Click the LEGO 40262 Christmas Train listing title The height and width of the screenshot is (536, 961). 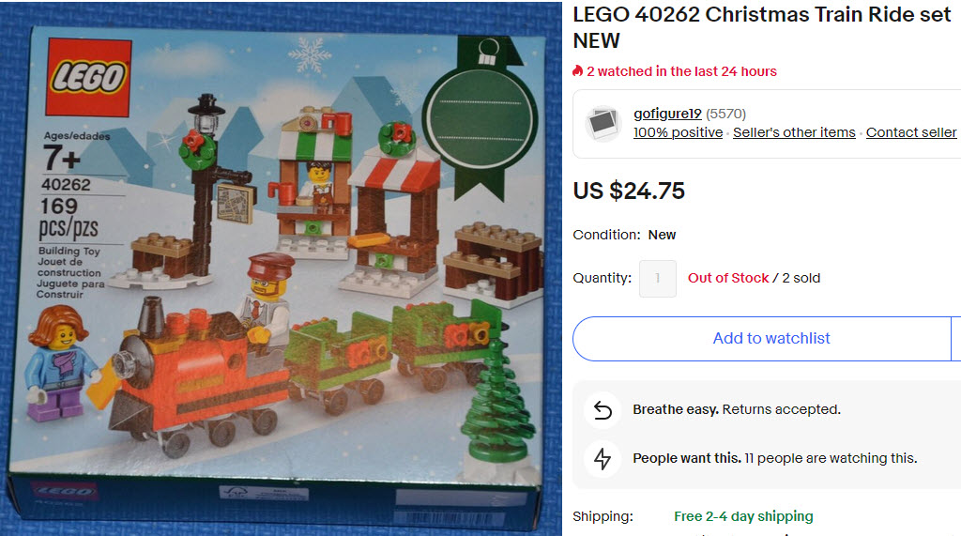[761, 27]
